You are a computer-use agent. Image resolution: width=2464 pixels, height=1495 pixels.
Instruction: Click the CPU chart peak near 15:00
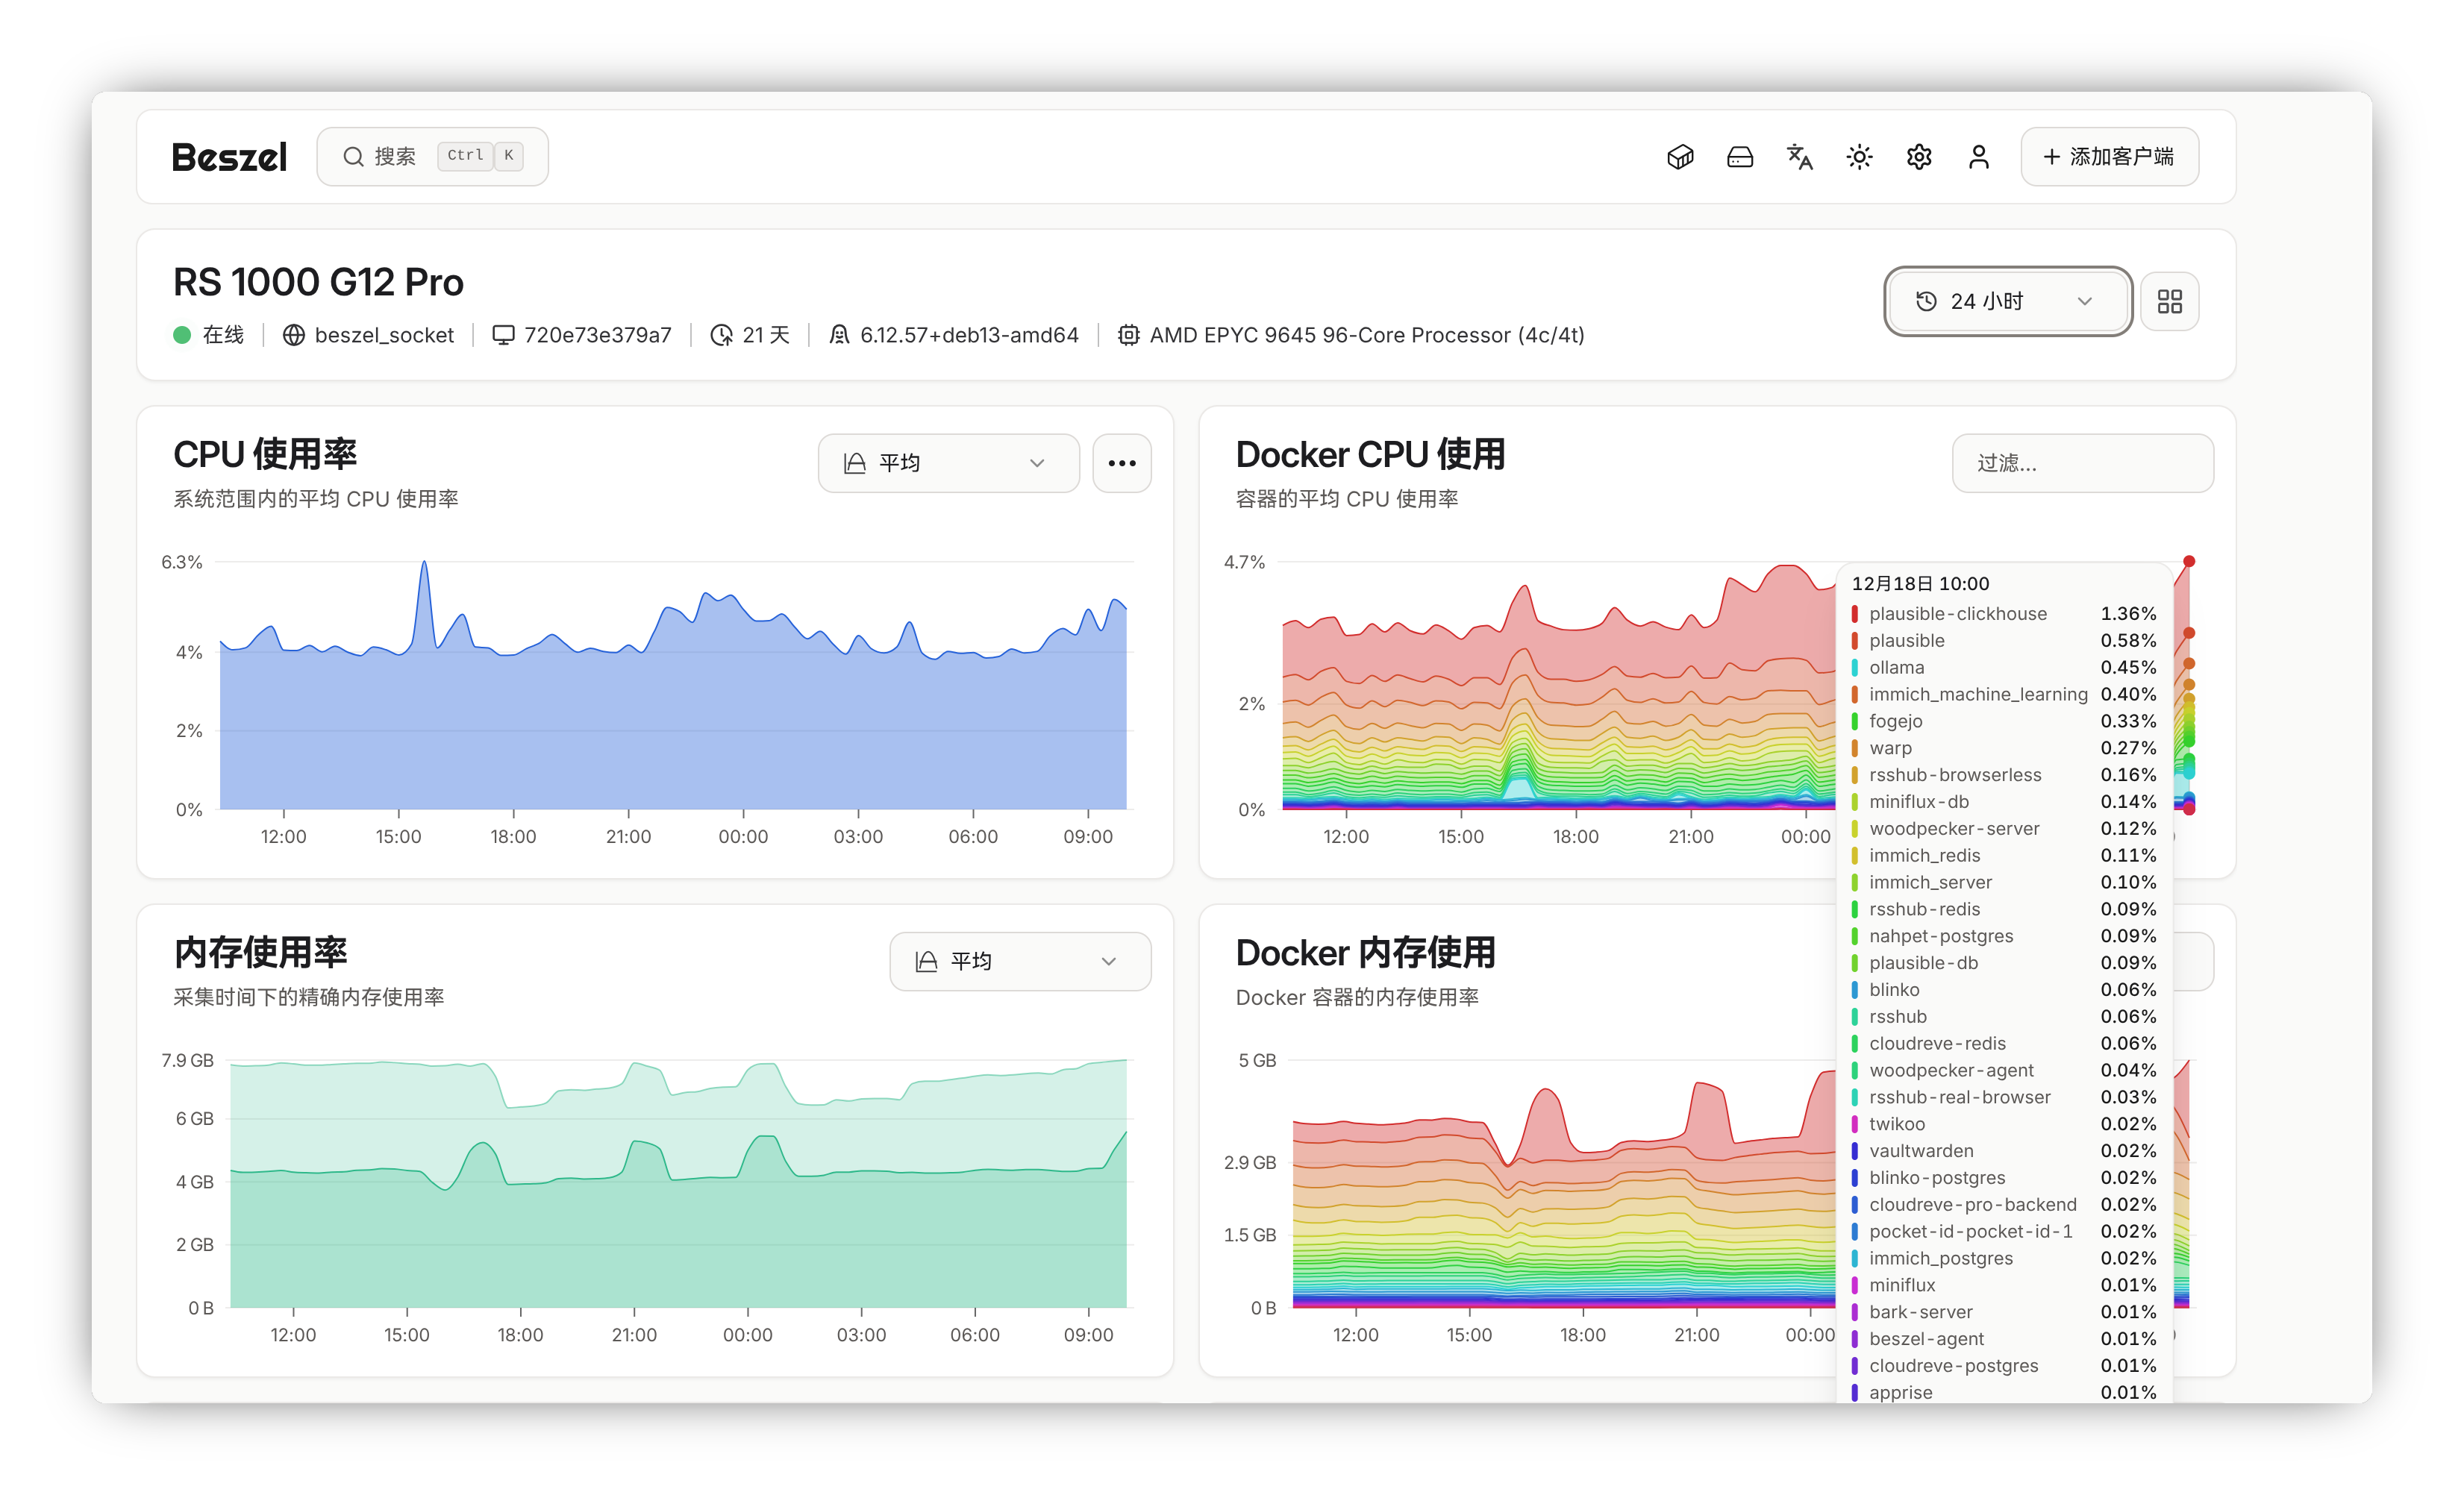click(425, 565)
